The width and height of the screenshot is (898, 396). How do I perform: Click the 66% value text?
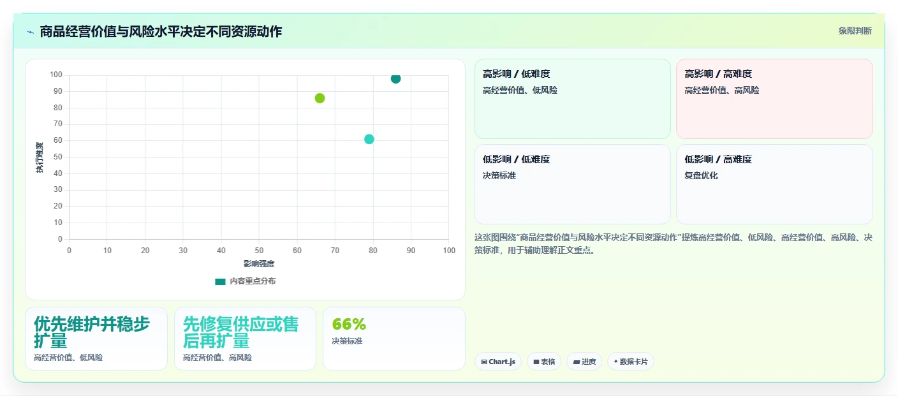tap(349, 324)
